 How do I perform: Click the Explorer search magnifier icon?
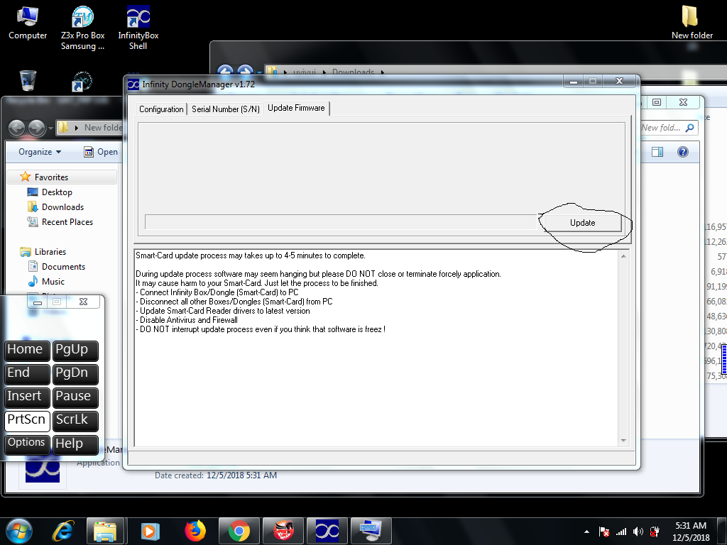click(x=689, y=128)
